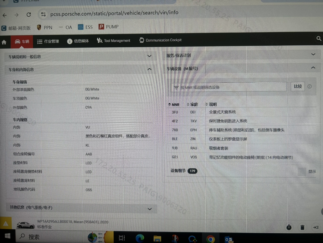Click the 外部颜色 value C9A
The image size is (323, 243).
88,108
